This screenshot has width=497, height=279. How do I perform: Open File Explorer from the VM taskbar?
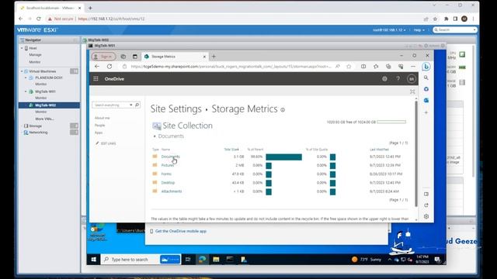point(216,260)
